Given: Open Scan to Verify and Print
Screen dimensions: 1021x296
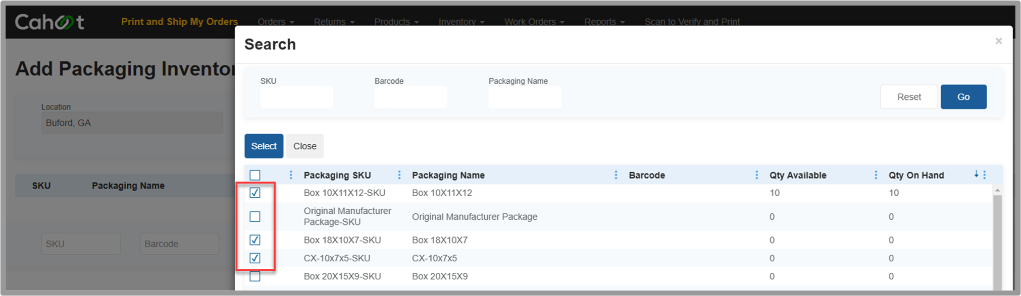Looking at the screenshot, I should point(692,22).
